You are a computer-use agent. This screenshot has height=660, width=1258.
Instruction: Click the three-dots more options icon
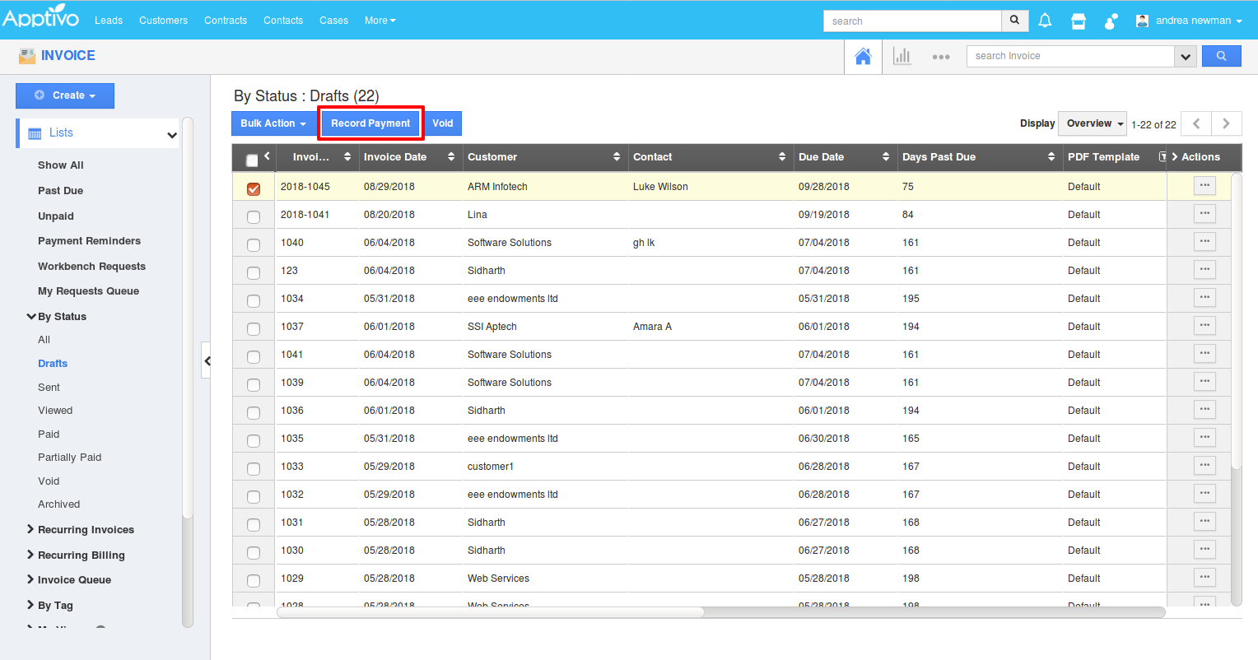point(941,57)
